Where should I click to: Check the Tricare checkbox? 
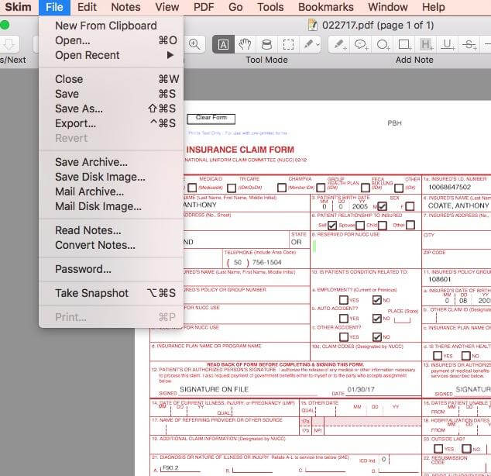pos(232,188)
